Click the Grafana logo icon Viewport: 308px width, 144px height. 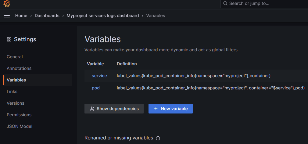pos(7,4)
